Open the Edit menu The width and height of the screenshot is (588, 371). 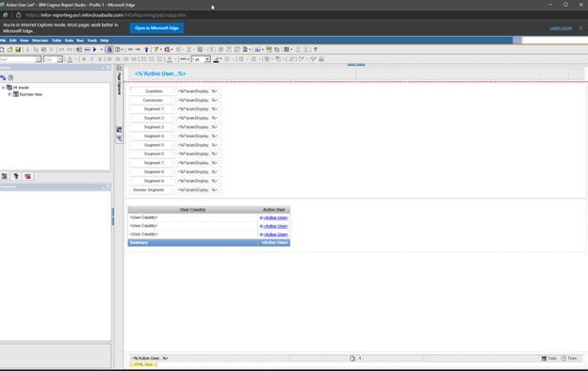coord(13,40)
